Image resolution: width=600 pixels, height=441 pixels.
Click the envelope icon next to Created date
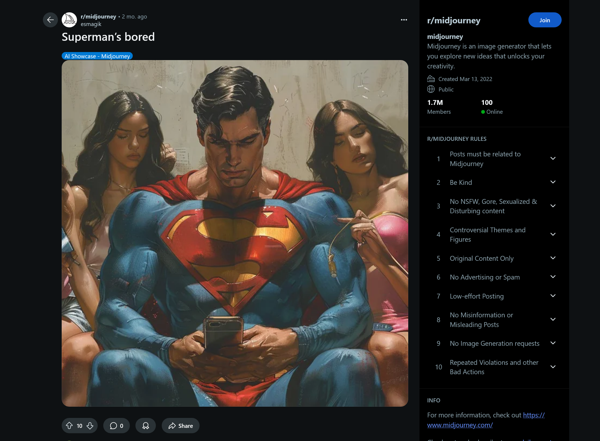pyautogui.click(x=431, y=79)
